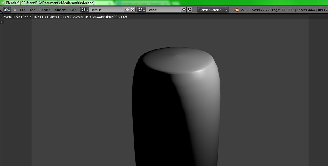Screen dimensions: 328x166
Task: Collapse the header pulldown menus toggle
Action: coord(15,10)
